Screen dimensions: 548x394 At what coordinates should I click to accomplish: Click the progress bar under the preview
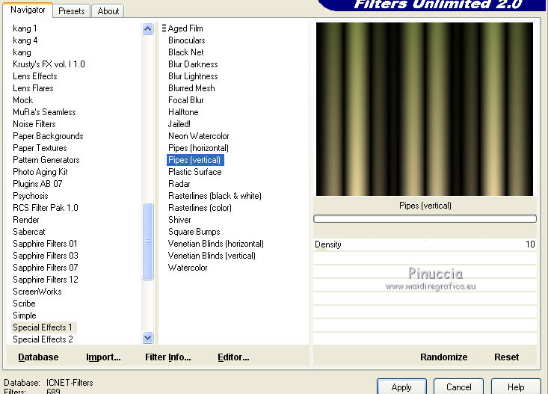[x=425, y=219]
